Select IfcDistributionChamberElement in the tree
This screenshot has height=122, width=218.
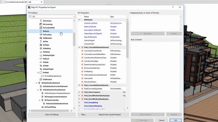[x=57, y=93]
